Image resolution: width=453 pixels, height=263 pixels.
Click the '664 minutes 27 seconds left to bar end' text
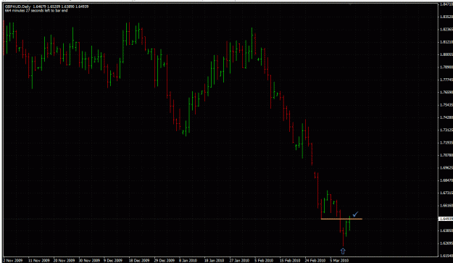(x=36, y=10)
